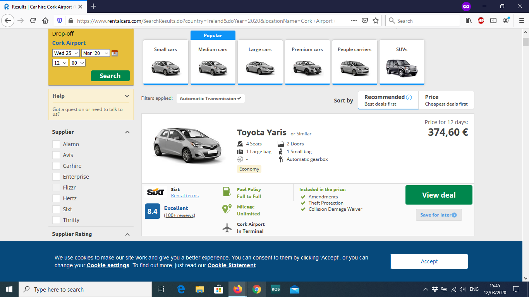Open Chrome from taskbar
Screen dimensions: 529x297
[256, 289]
